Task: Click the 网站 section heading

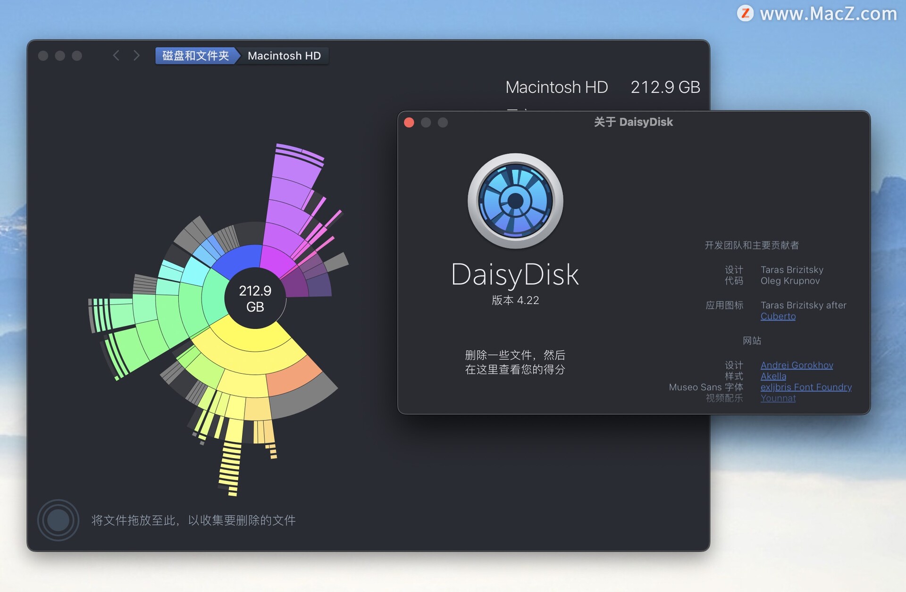Action: pos(752,340)
